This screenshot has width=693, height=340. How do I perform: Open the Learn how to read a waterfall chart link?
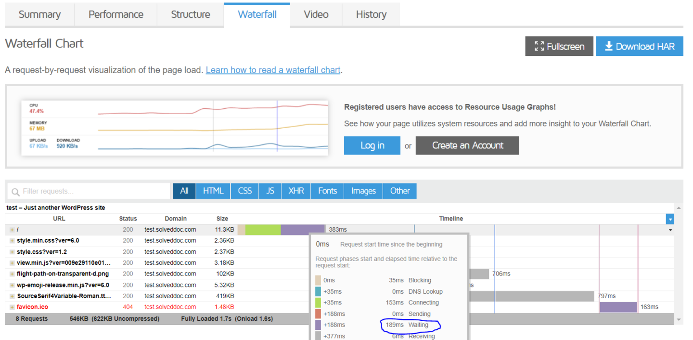coord(273,70)
